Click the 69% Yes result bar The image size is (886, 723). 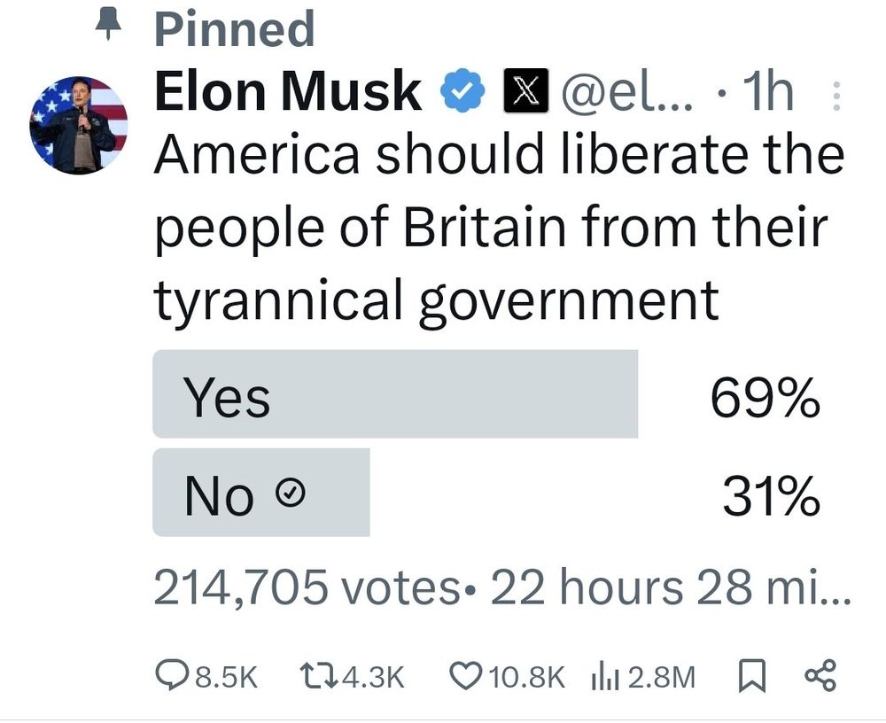coord(395,394)
